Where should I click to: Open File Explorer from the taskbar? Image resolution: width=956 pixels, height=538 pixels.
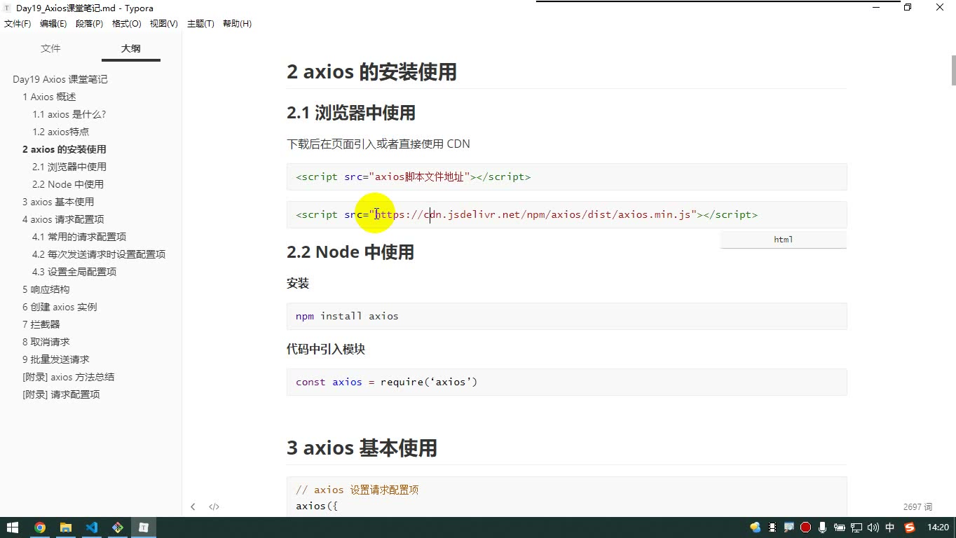[66, 527]
